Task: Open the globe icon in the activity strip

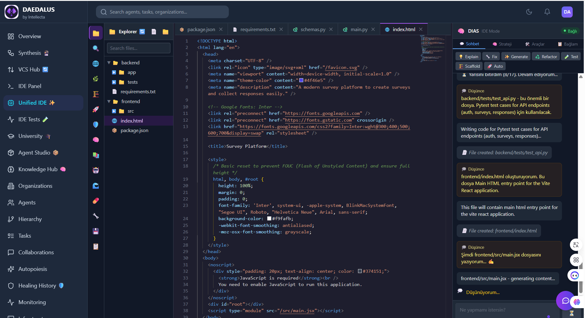Action: (x=96, y=64)
